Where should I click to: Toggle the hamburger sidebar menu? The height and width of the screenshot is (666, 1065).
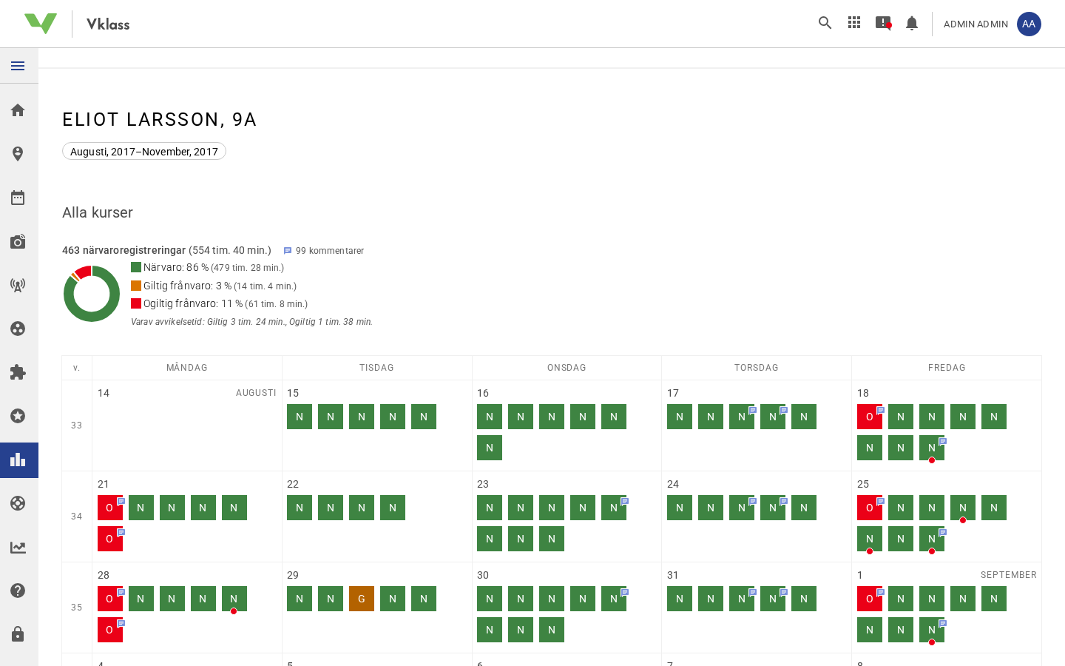pyautogui.click(x=18, y=66)
